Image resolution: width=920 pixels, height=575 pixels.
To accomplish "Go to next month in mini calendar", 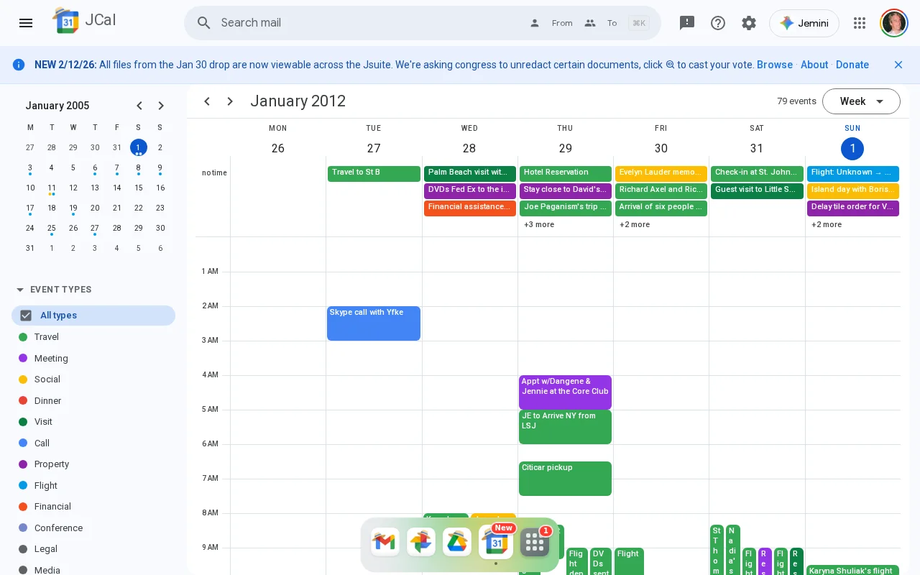I will (x=161, y=106).
